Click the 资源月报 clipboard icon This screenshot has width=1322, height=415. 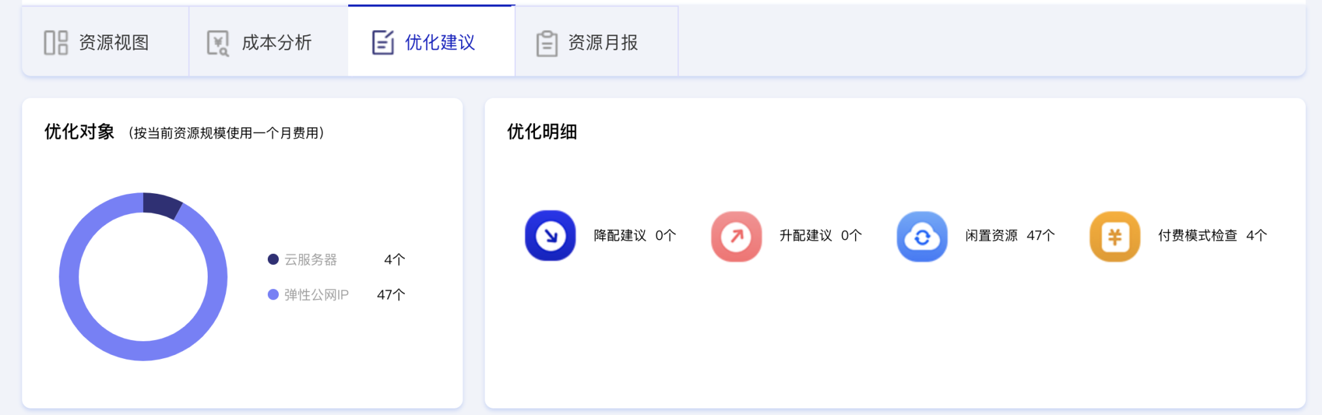point(547,43)
